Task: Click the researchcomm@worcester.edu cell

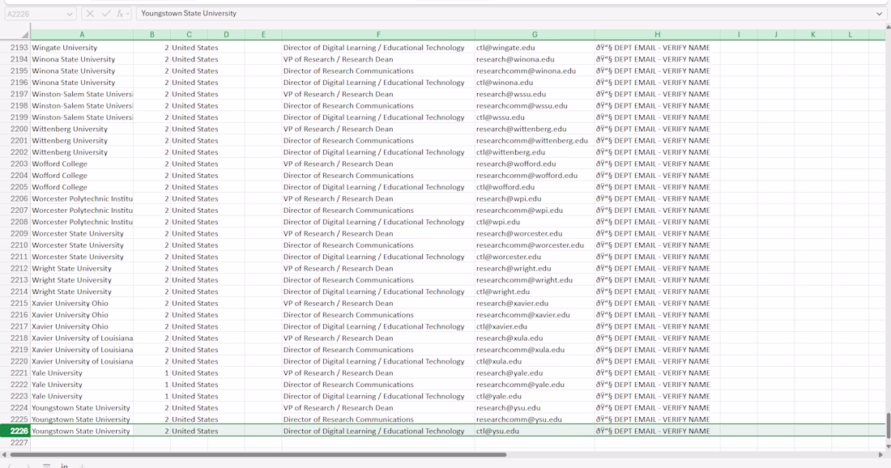Action: click(535, 245)
